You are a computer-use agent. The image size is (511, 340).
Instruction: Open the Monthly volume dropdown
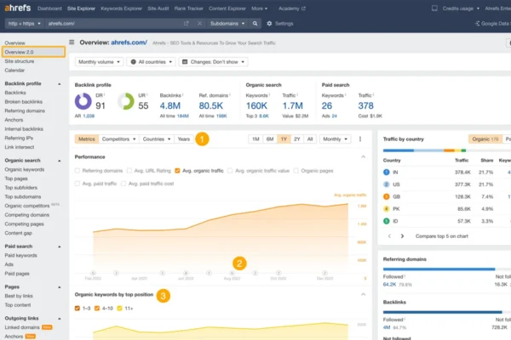click(x=99, y=62)
